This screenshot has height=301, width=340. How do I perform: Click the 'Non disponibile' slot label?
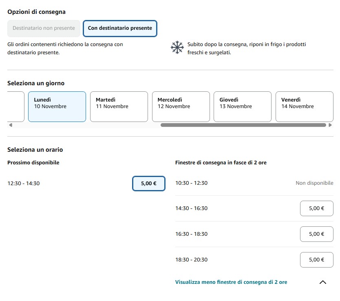(314, 183)
